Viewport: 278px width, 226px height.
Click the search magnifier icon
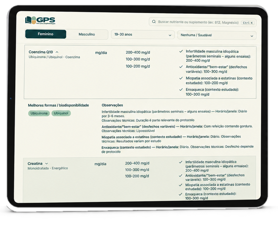coord(154,22)
